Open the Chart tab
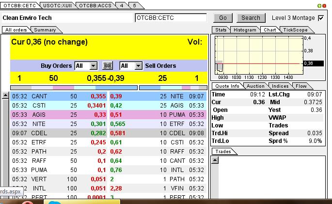The image size is (332, 204). click(270, 30)
